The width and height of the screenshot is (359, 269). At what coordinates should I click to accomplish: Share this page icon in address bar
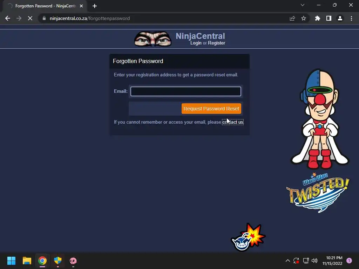pos(292,18)
